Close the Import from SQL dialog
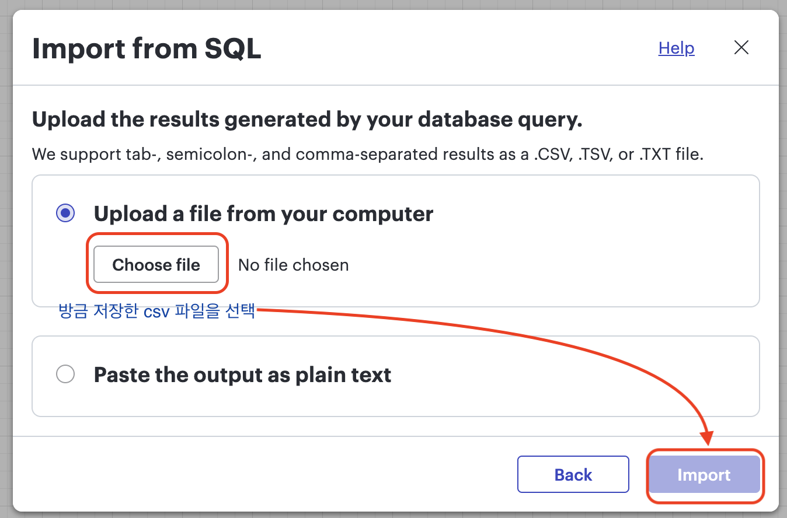 [x=741, y=48]
